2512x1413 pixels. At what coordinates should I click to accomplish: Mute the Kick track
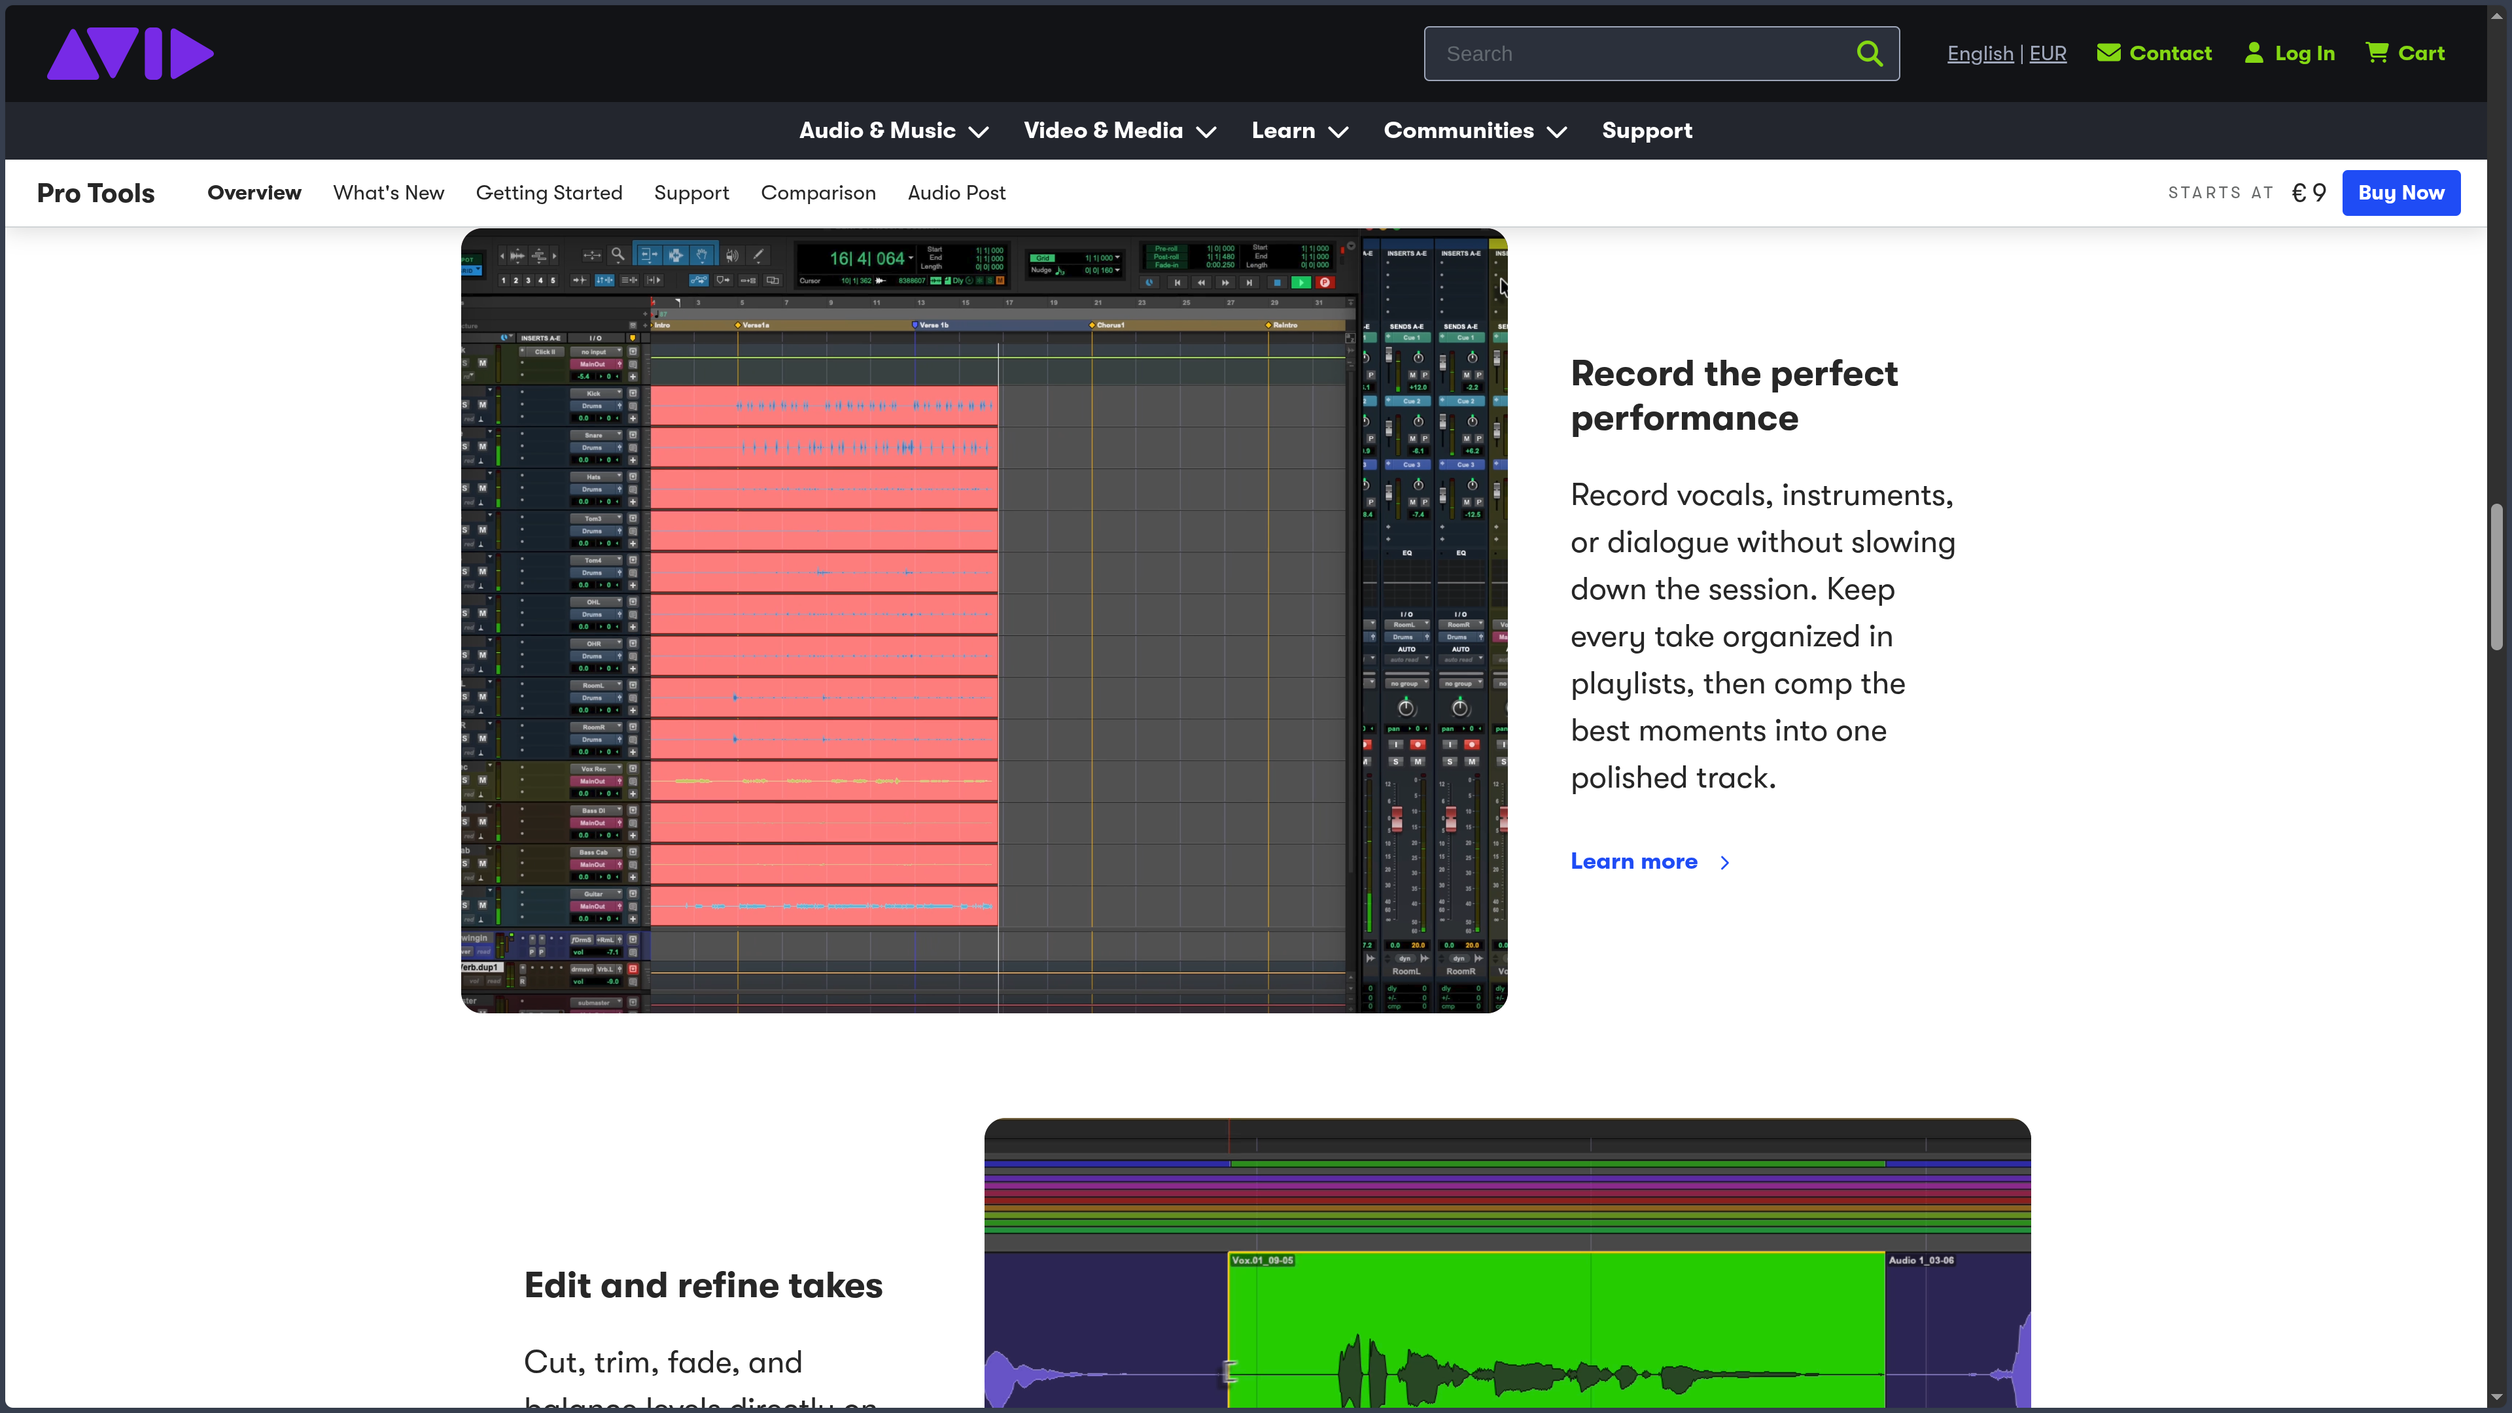pyautogui.click(x=481, y=404)
